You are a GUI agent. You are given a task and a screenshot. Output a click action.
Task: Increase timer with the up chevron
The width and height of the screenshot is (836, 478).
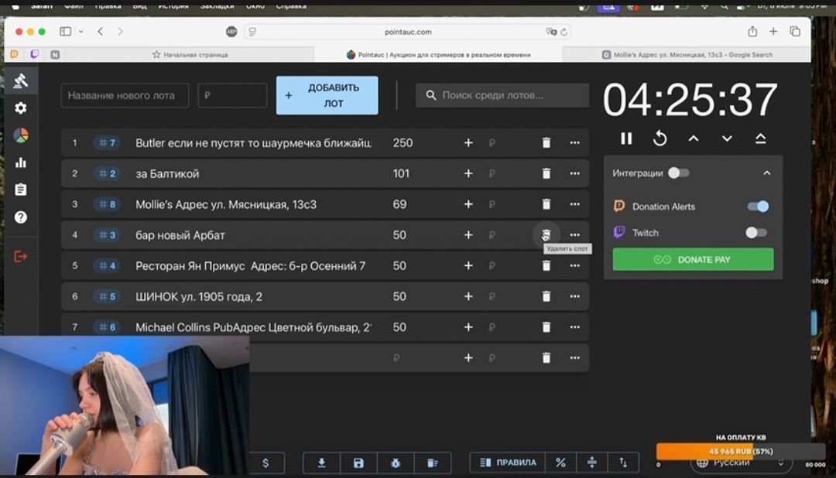(694, 138)
